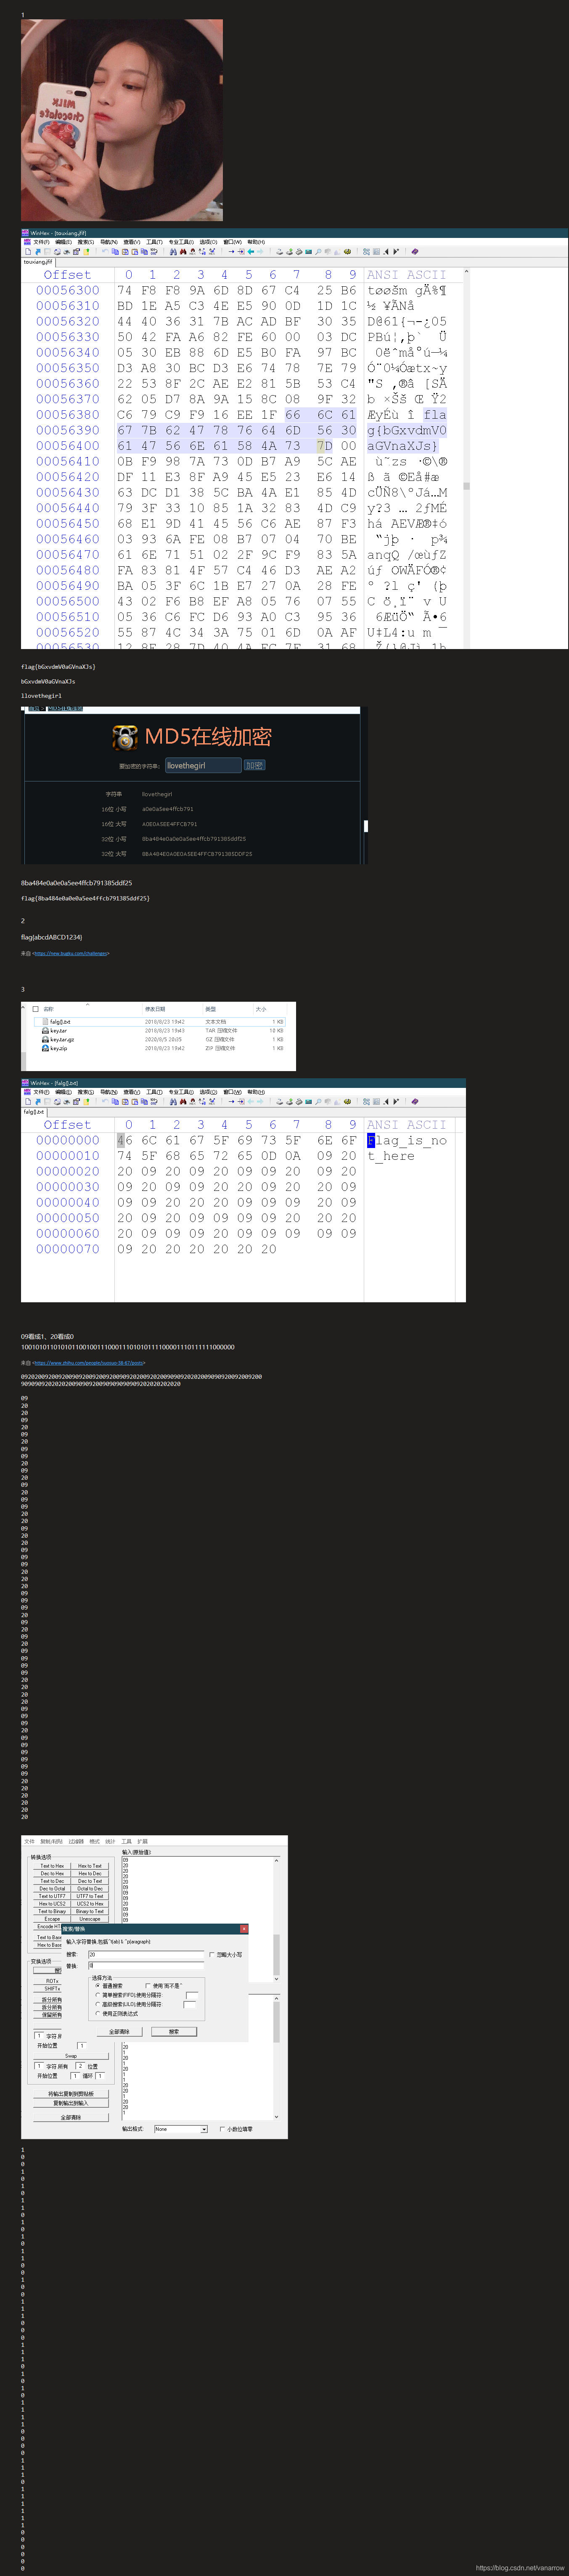Viewport: 569px width, 2576px height.
Task: Click the Hex to Text button
Action: click(x=90, y=1866)
